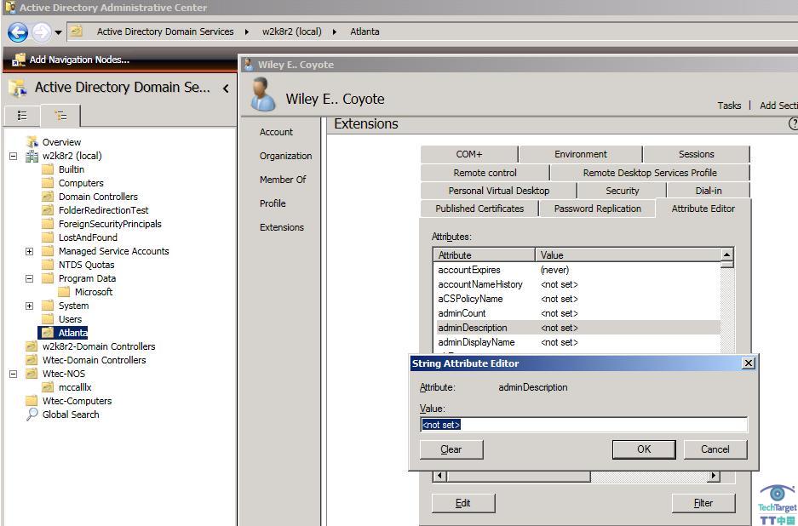Click the grayed Forward navigation arrow
The height and width of the screenshot is (526, 798).
[x=42, y=32]
